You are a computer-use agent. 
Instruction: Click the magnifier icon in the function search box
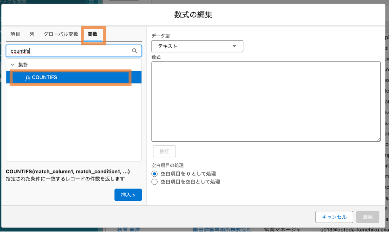point(134,51)
